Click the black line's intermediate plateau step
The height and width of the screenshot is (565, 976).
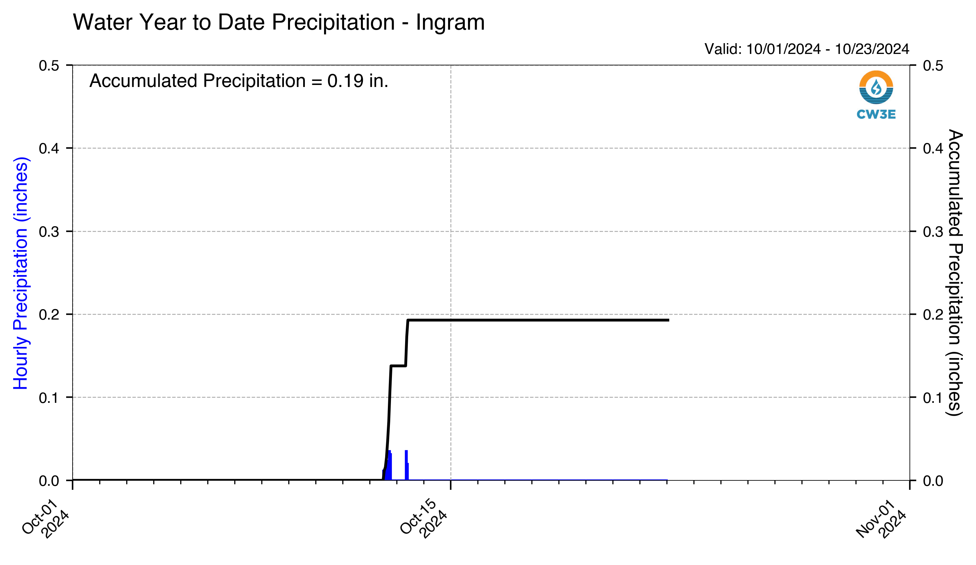coord(398,366)
